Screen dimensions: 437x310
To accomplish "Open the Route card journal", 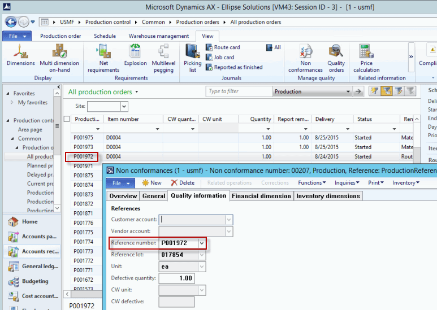I will pos(223,47).
